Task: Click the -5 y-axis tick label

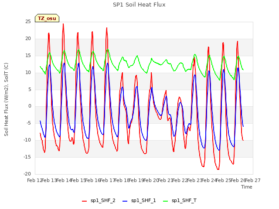Action: (x=28, y=123)
